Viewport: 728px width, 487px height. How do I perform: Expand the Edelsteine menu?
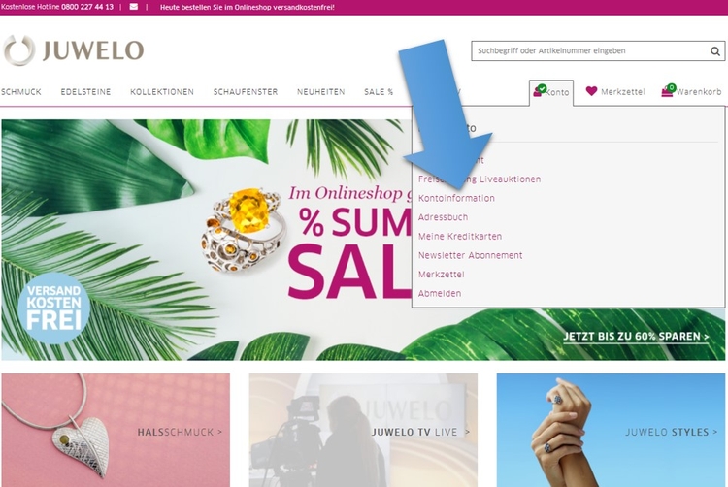85,92
